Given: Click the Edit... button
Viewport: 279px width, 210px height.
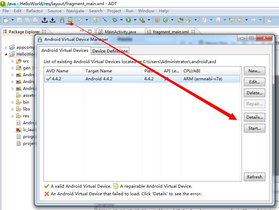Looking at the screenshot, I should coord(255,82).
